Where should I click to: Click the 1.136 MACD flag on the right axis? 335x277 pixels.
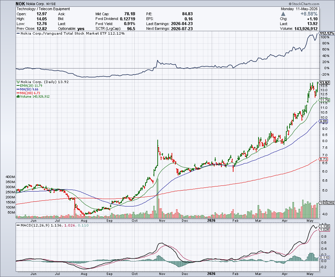click(x=325, y=226)
